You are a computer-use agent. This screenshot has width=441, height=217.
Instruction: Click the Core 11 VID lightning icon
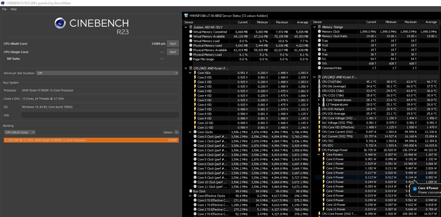point(195,128)
